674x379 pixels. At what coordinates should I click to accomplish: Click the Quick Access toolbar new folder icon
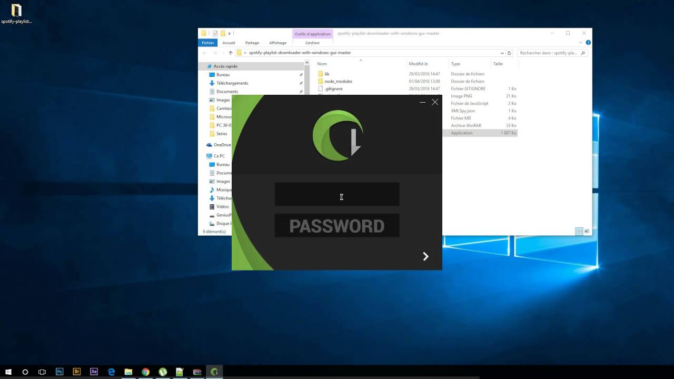pyautogui.click(x=223, y=33)
